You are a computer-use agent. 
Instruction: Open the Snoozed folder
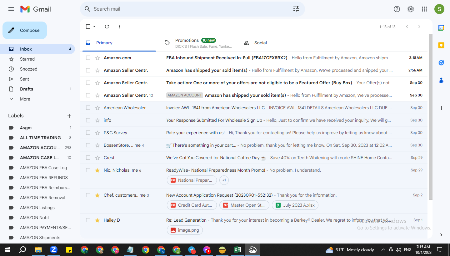pos(37,69)
